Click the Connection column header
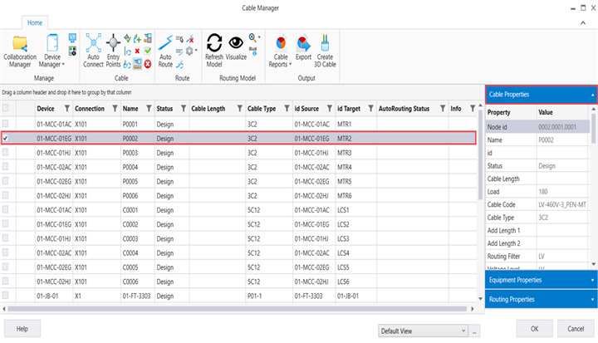The height and width of the screenshot is (343, 598). (90, 108)
